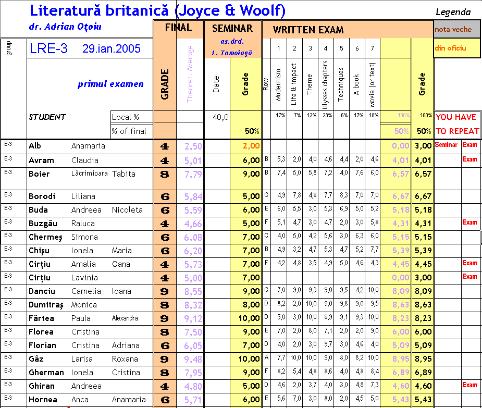Select the surname cell 'Buzgău'

coord(43,224)
